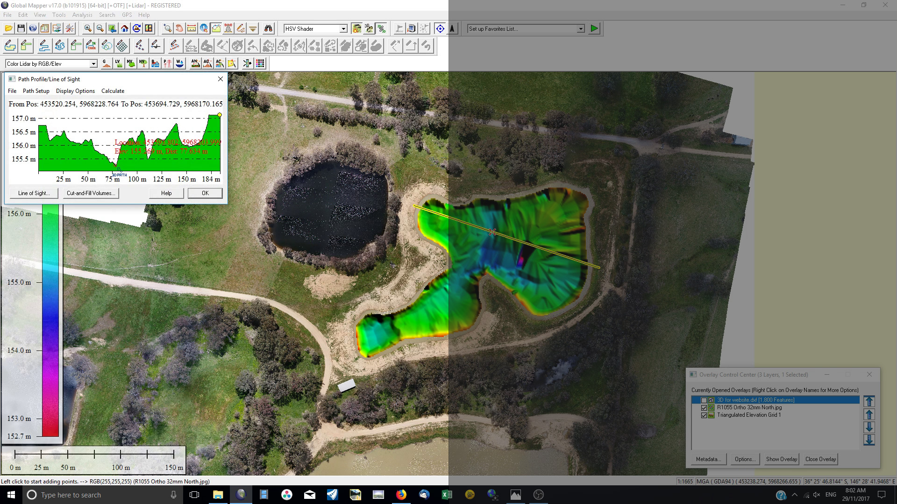This screenshot has height=504, width=897.
Task: Click the Home full view icon
Action: pos(124,28)
